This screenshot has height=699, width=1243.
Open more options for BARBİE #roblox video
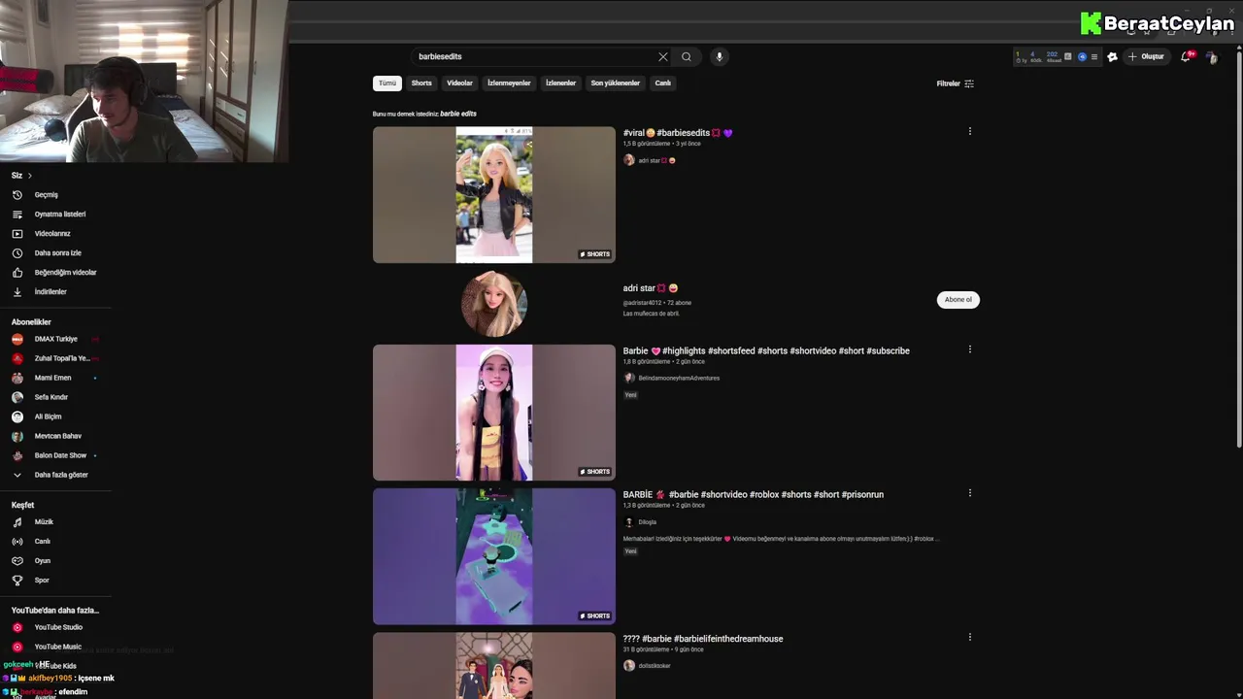[969, 493]
